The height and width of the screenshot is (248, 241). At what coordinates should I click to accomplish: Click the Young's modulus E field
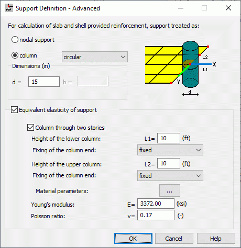[156, 204]
